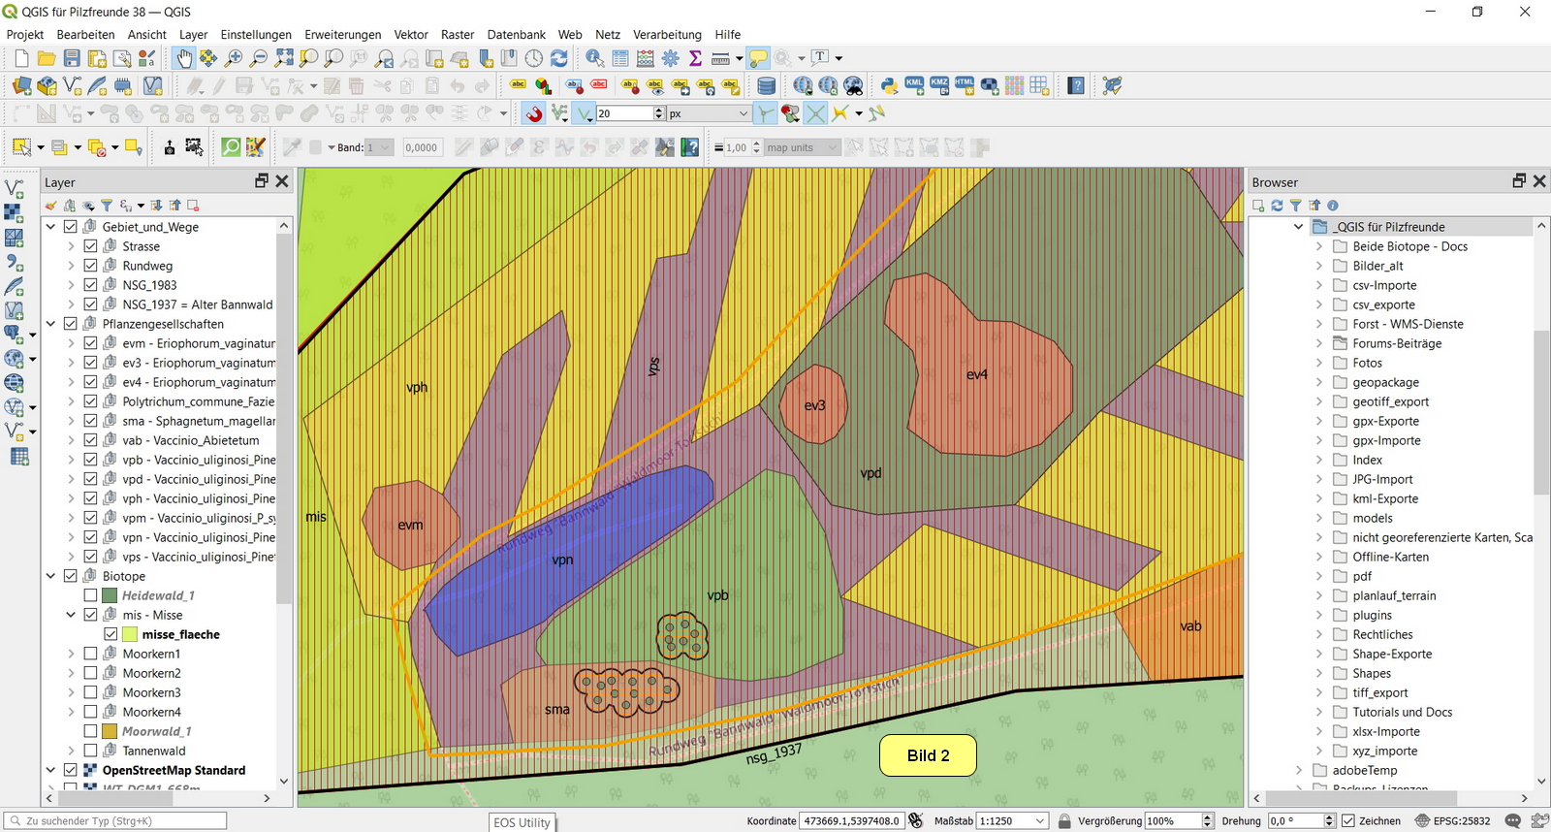Select the Pan Map hand tool

click(184, 58)
